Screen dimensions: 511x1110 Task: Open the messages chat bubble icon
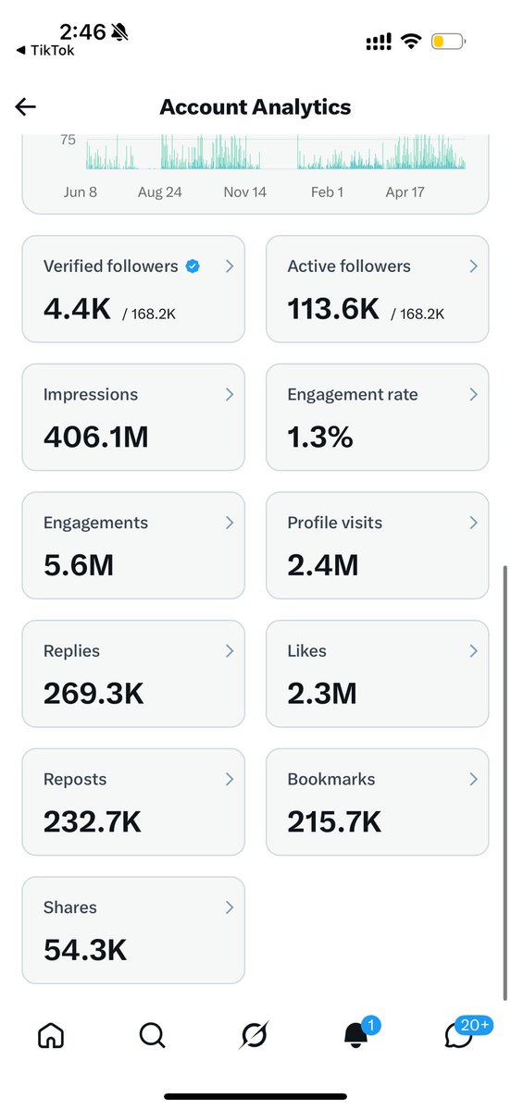458,1035
